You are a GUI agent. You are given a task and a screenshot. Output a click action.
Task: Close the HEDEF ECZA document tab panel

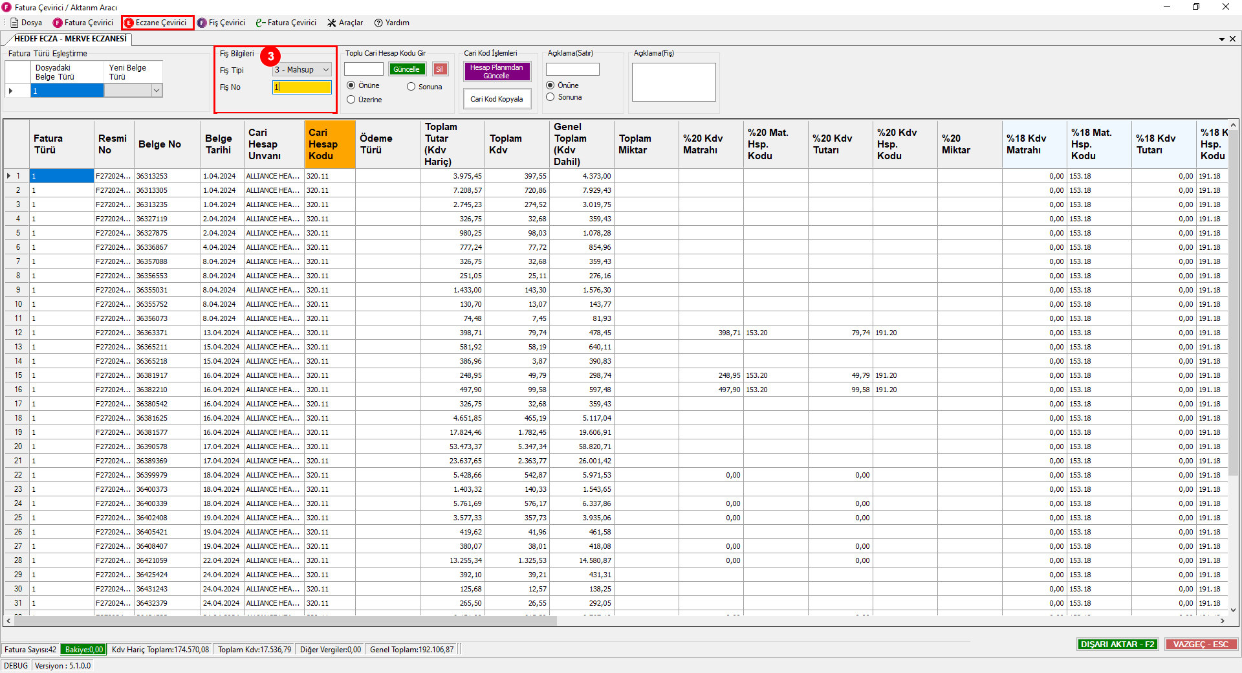coord(1232,39)
